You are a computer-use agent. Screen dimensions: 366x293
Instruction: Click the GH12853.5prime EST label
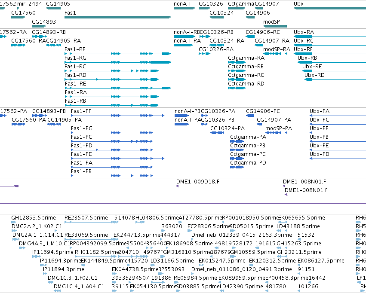pos(34,218)
